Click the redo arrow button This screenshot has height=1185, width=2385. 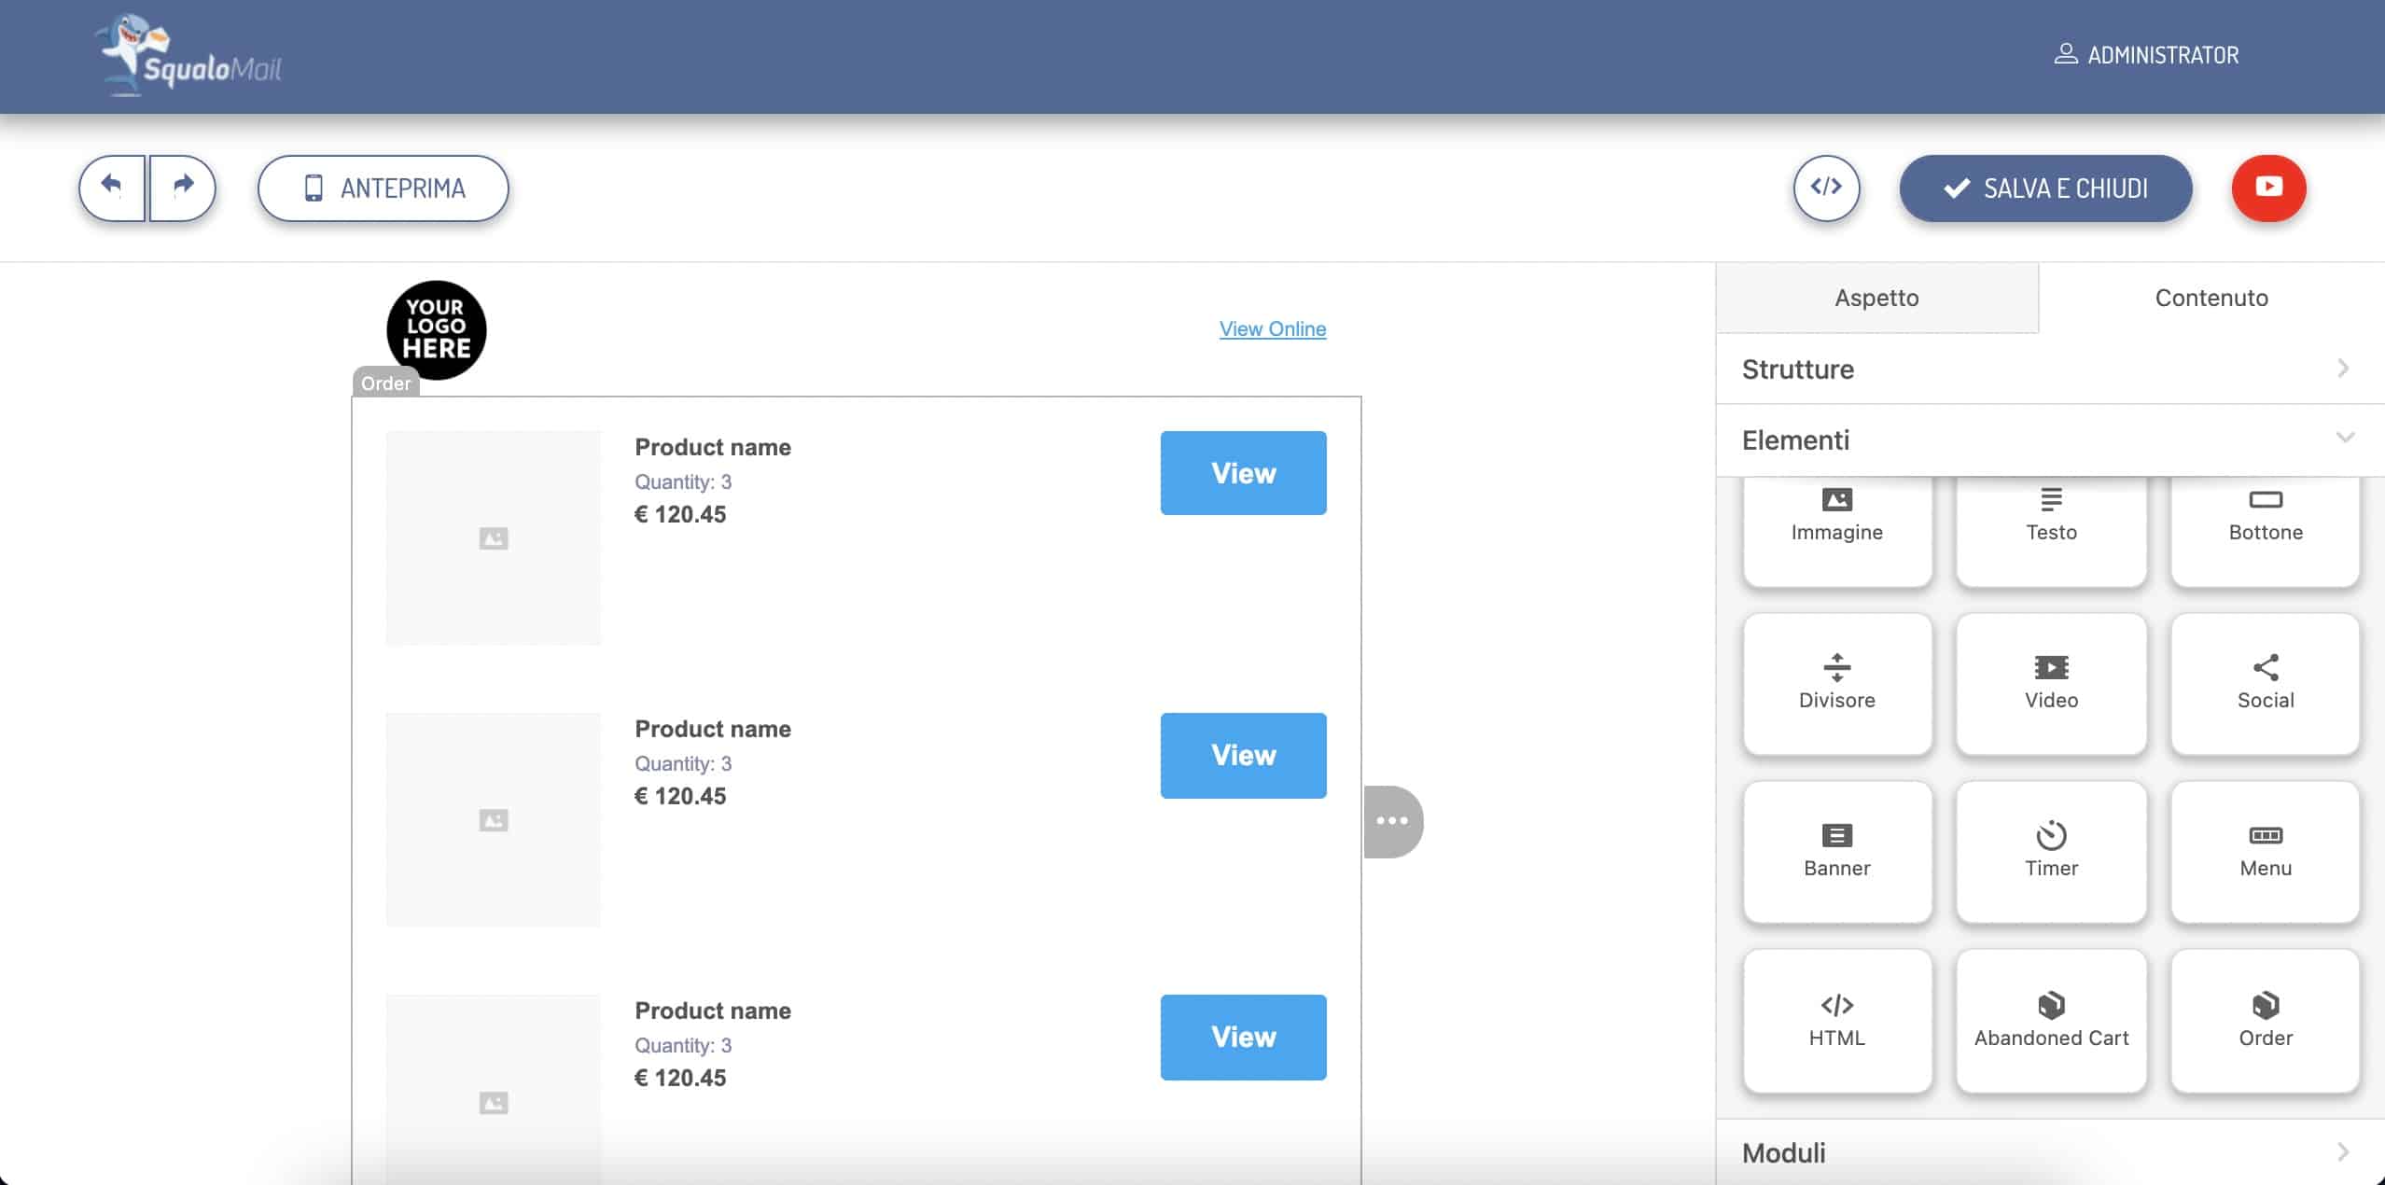point(183,188)
